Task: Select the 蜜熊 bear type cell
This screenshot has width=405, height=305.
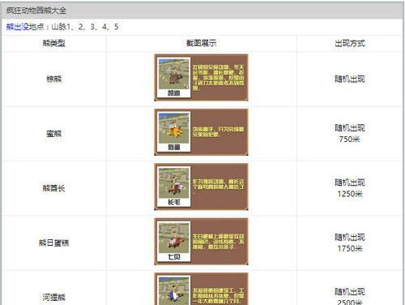Action: pos(54,134)
